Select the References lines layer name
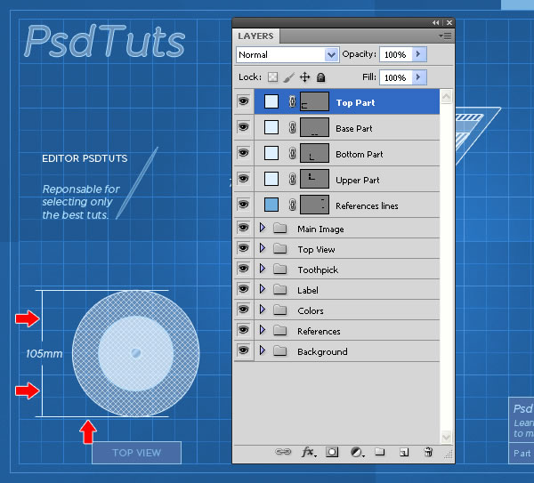 coord(367,206)
